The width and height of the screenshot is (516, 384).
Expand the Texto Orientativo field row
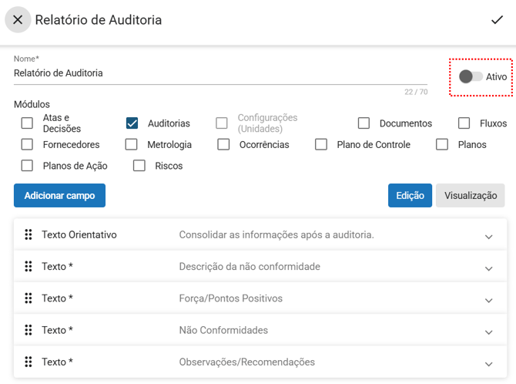click(488, 236)
